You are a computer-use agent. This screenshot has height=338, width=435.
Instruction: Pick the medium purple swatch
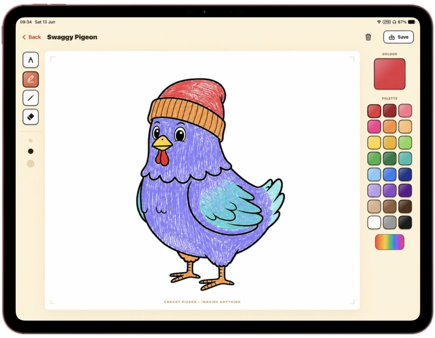[x=389, y=191]
